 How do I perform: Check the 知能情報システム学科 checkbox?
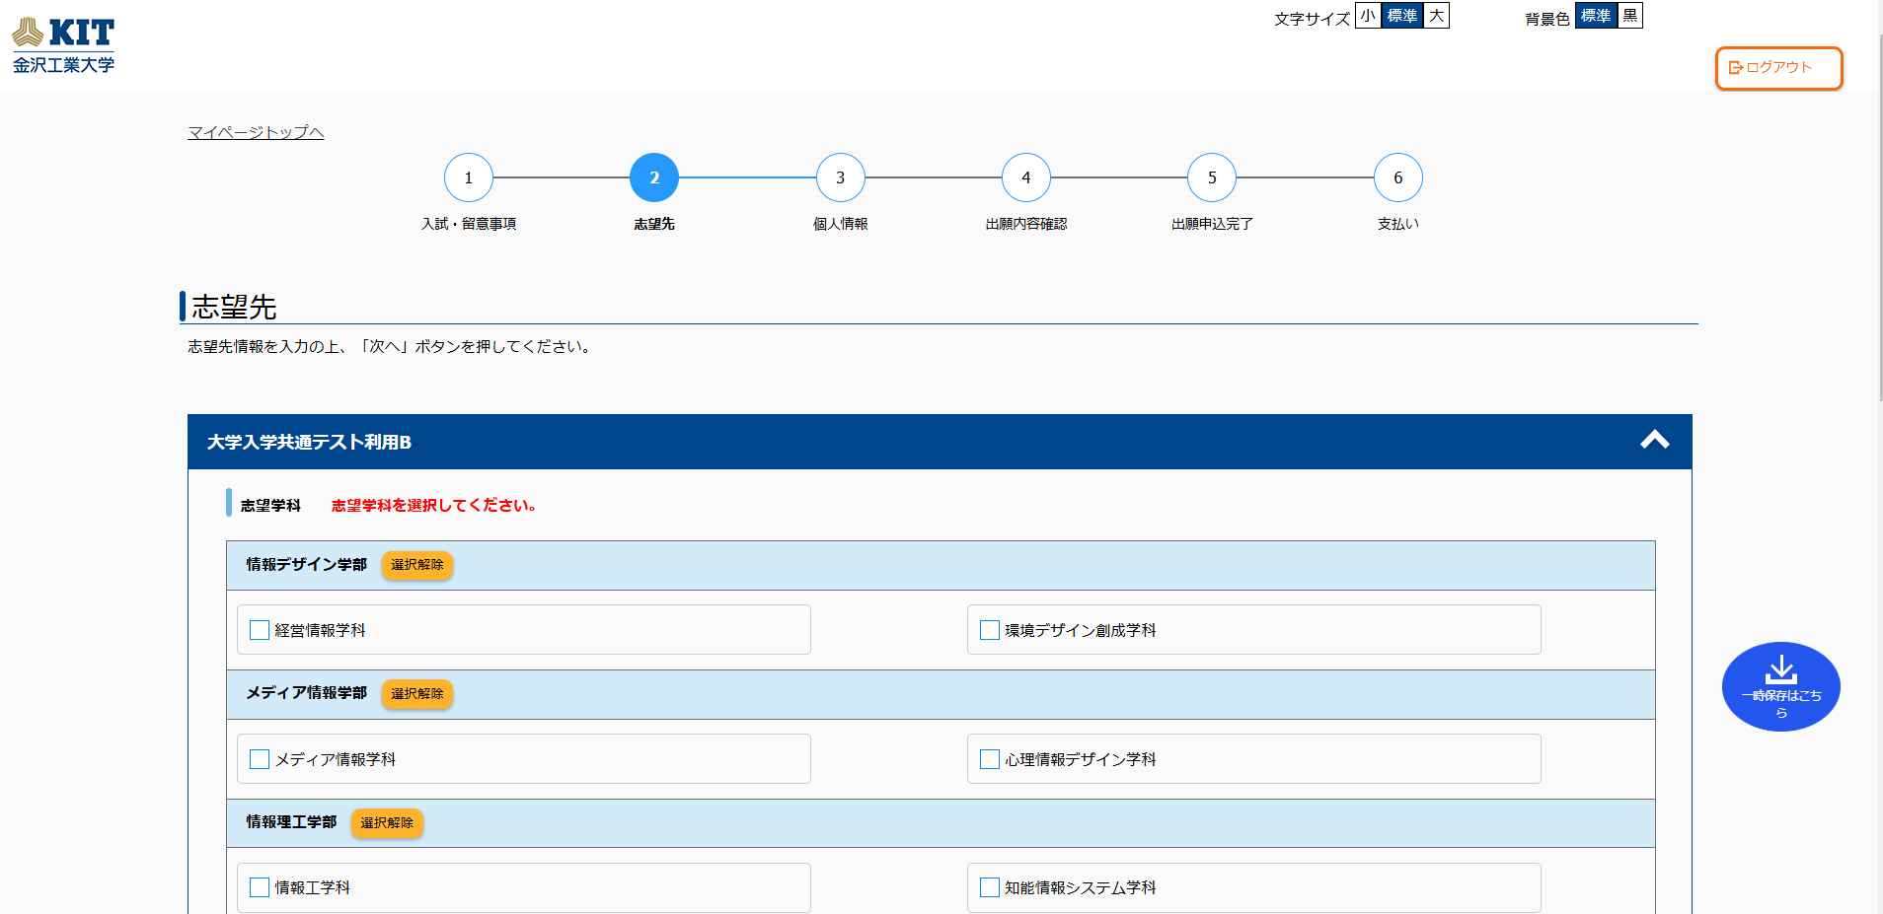click(990, 887)
